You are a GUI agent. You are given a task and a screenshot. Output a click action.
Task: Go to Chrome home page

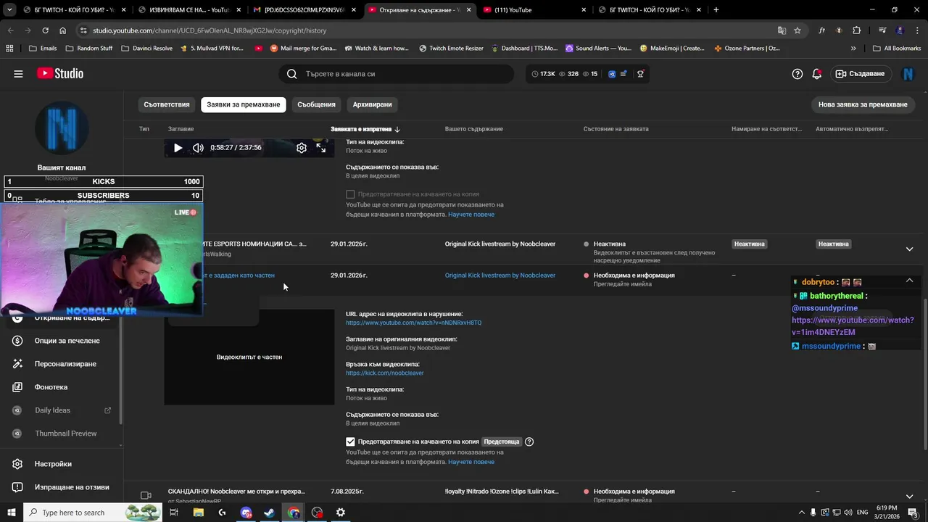(x=62, y=30)
